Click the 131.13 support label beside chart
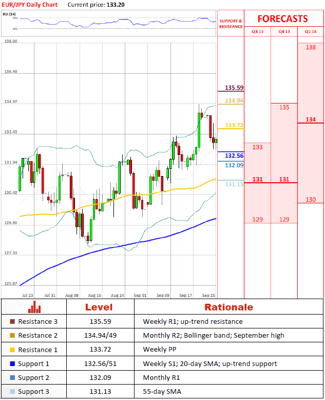 point(234,184)
